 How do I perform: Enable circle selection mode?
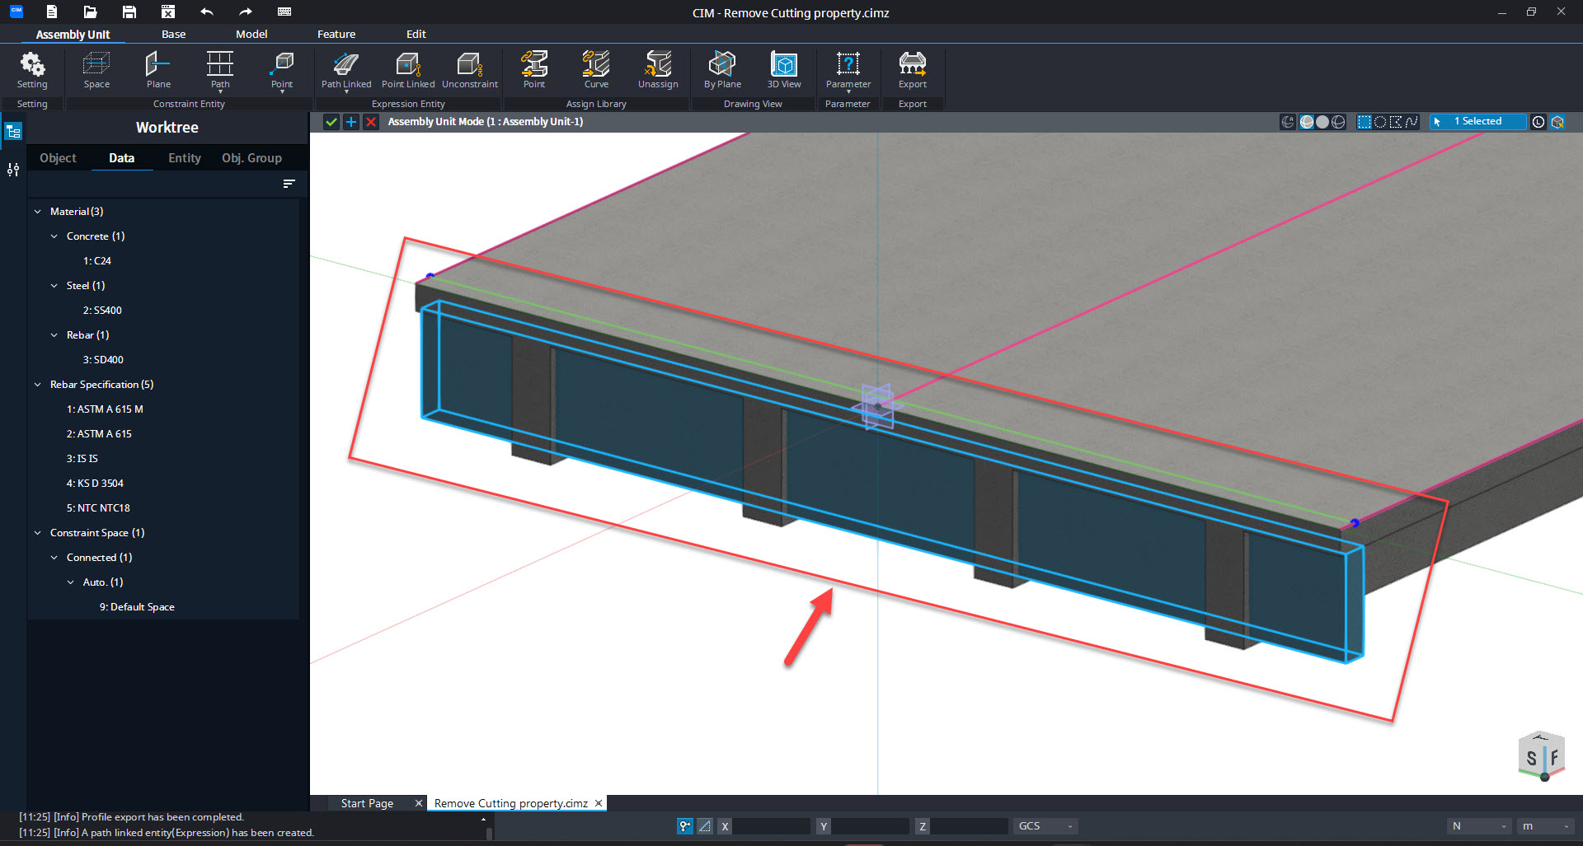pos(1380,122)
